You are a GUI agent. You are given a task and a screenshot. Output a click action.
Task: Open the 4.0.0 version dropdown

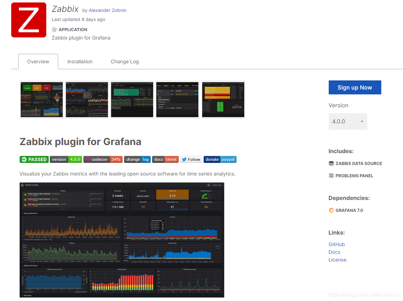pyautogui.click(x=348, y=121)
